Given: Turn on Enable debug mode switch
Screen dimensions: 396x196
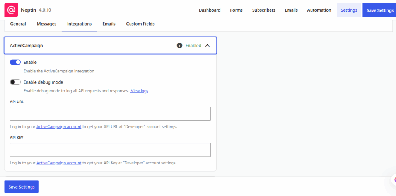Looking at the screenshot, I should tap(15, 82).
